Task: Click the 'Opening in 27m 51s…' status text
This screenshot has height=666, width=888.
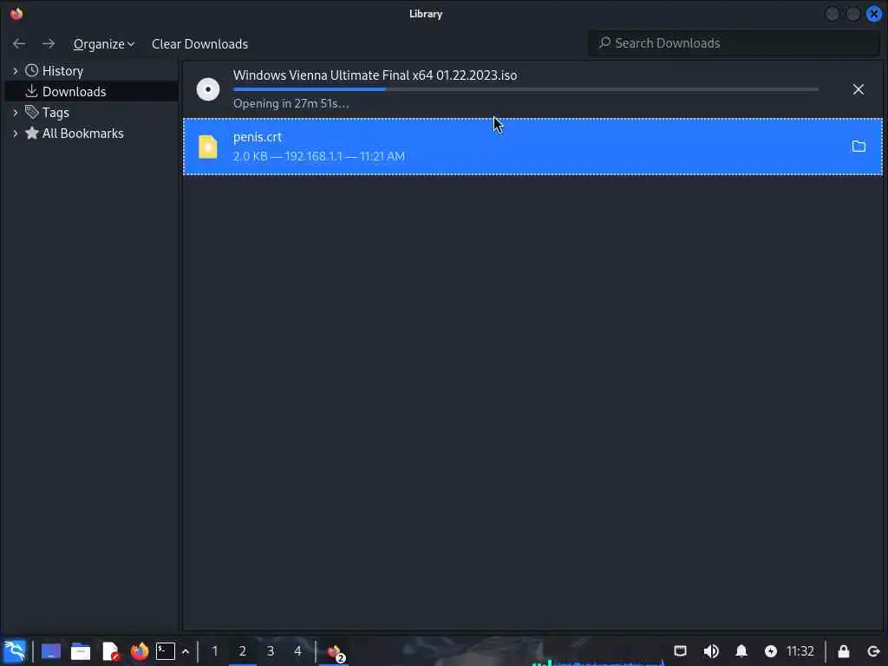Action: click(x=291, y=104)
